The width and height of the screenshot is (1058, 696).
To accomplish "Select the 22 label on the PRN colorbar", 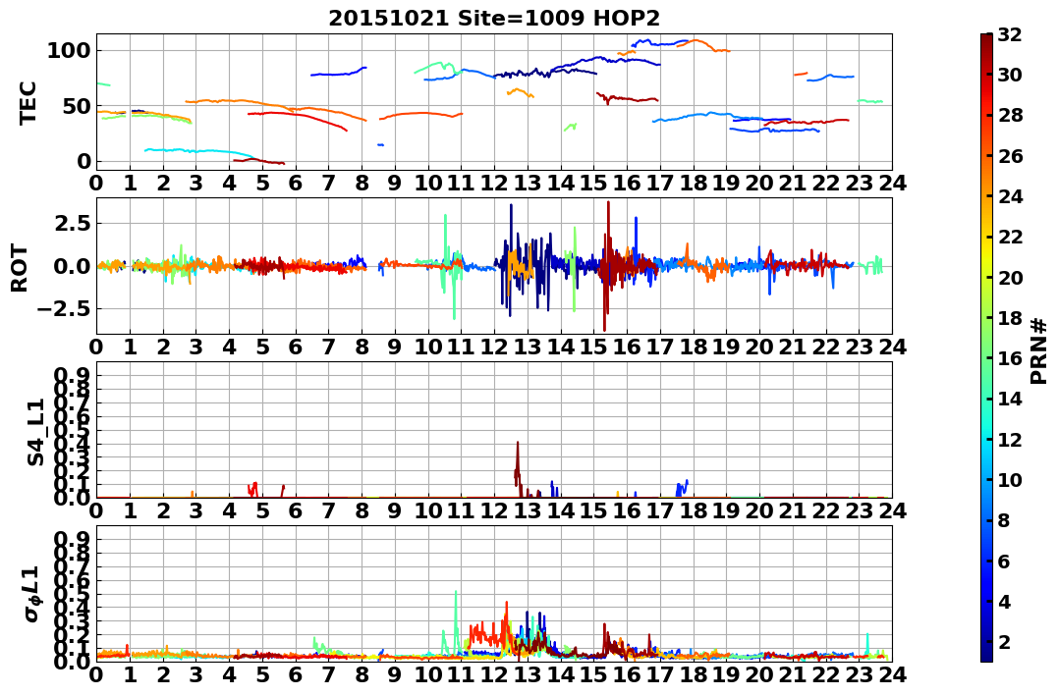I will [1010, 237].
